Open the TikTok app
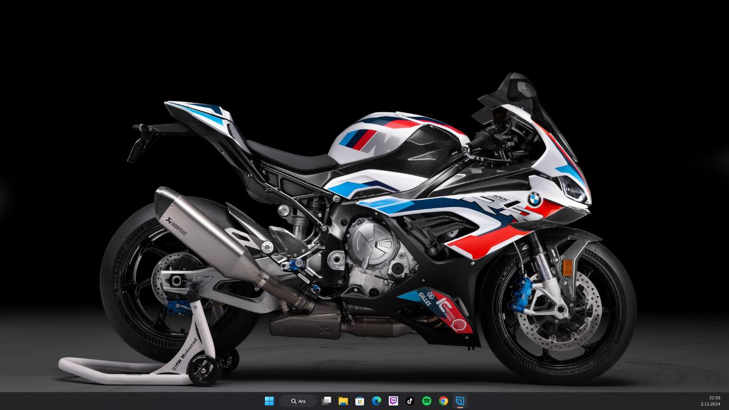 coord(409,401)
